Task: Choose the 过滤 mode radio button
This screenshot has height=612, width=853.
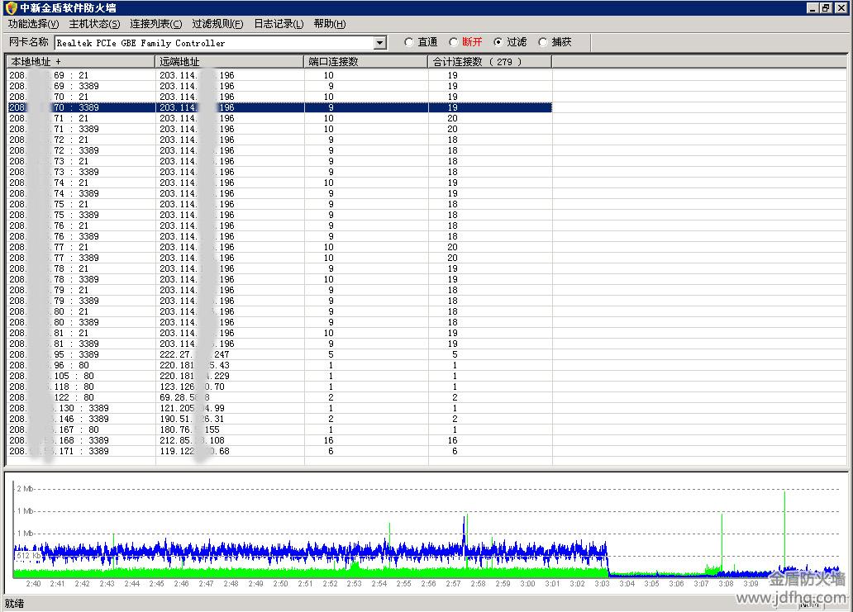Action: point(498,42)
